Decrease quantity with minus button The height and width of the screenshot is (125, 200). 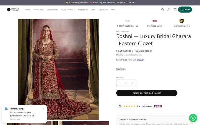point(119,83)
